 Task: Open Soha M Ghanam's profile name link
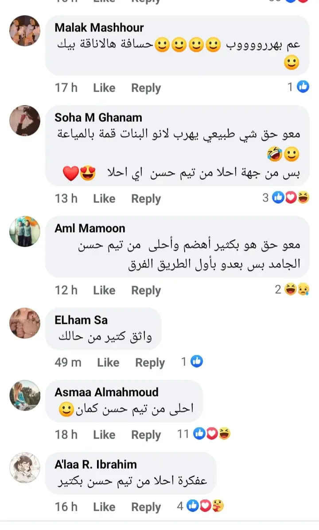click(x=98, y=117)
